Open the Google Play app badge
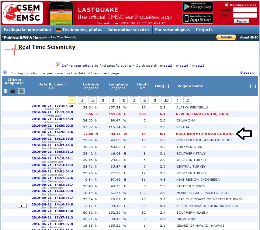 (197, 7)
